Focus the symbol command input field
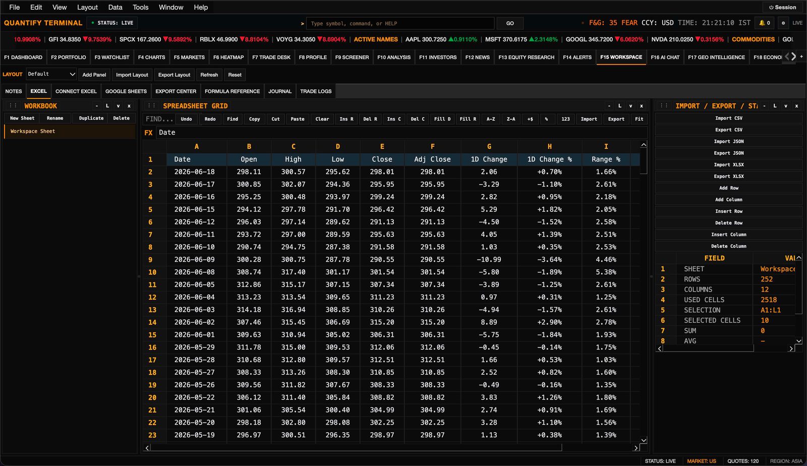Screen dimensions: 807x466 pyautogui.click(x=400, y=23)
